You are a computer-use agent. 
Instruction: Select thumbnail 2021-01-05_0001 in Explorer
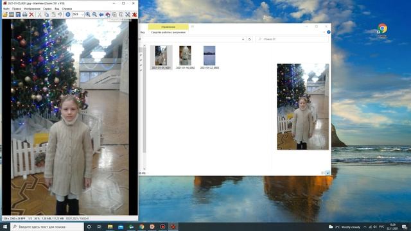[161, 57]
